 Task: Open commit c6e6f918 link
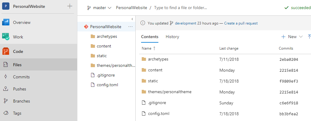pyautogui.click(x=288, y=103)
